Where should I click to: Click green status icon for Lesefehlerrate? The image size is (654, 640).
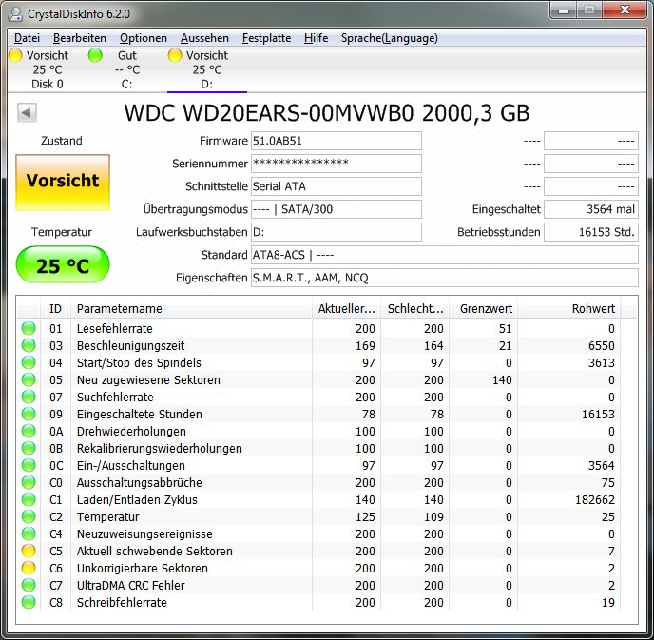(29, 328)
